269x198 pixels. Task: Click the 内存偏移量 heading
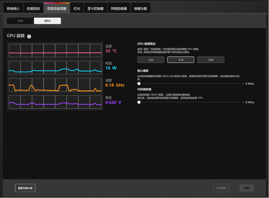pos(144,89)
